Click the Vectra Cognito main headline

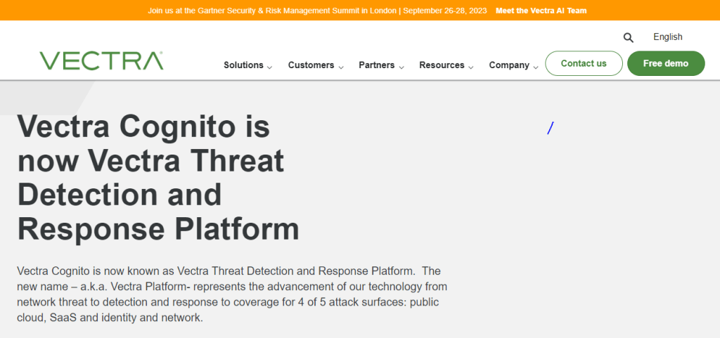[158, 178]
